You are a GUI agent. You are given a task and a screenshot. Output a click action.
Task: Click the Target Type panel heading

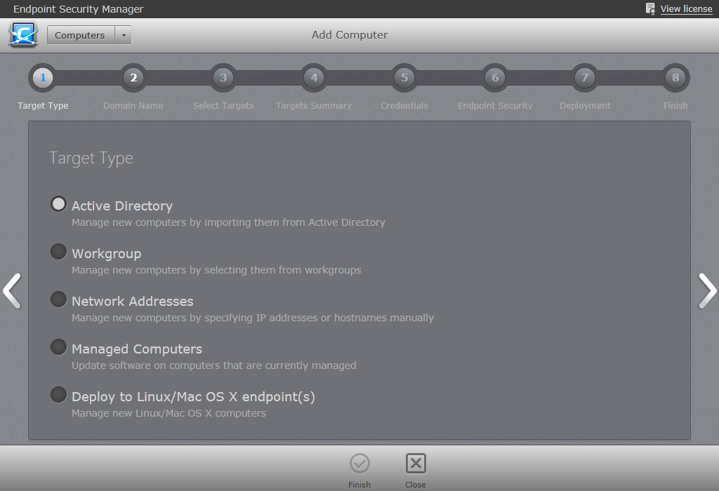tap(91, 159)
